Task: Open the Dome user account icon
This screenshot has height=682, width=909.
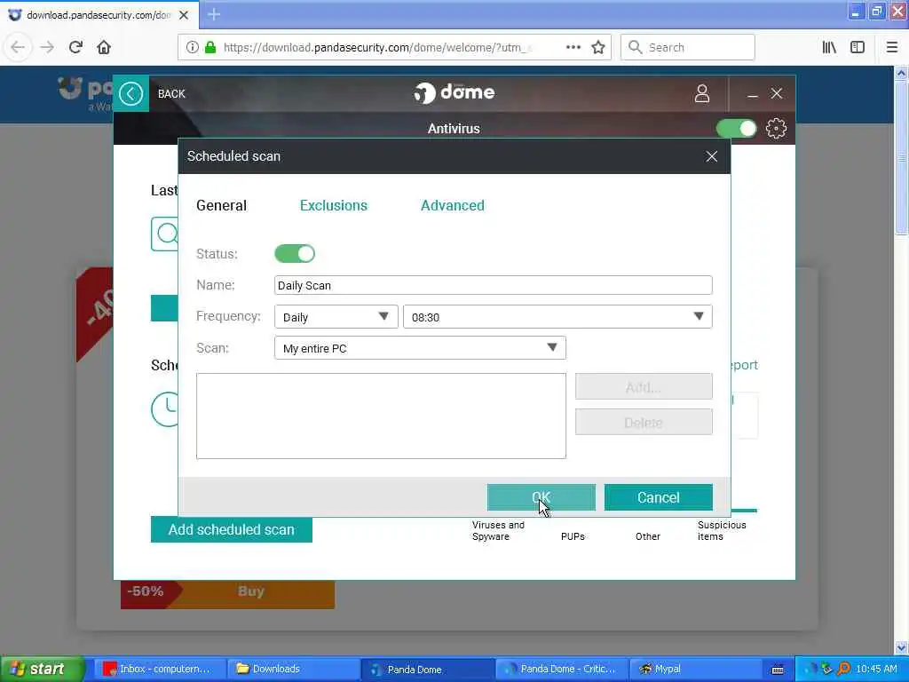Action: 702,93
